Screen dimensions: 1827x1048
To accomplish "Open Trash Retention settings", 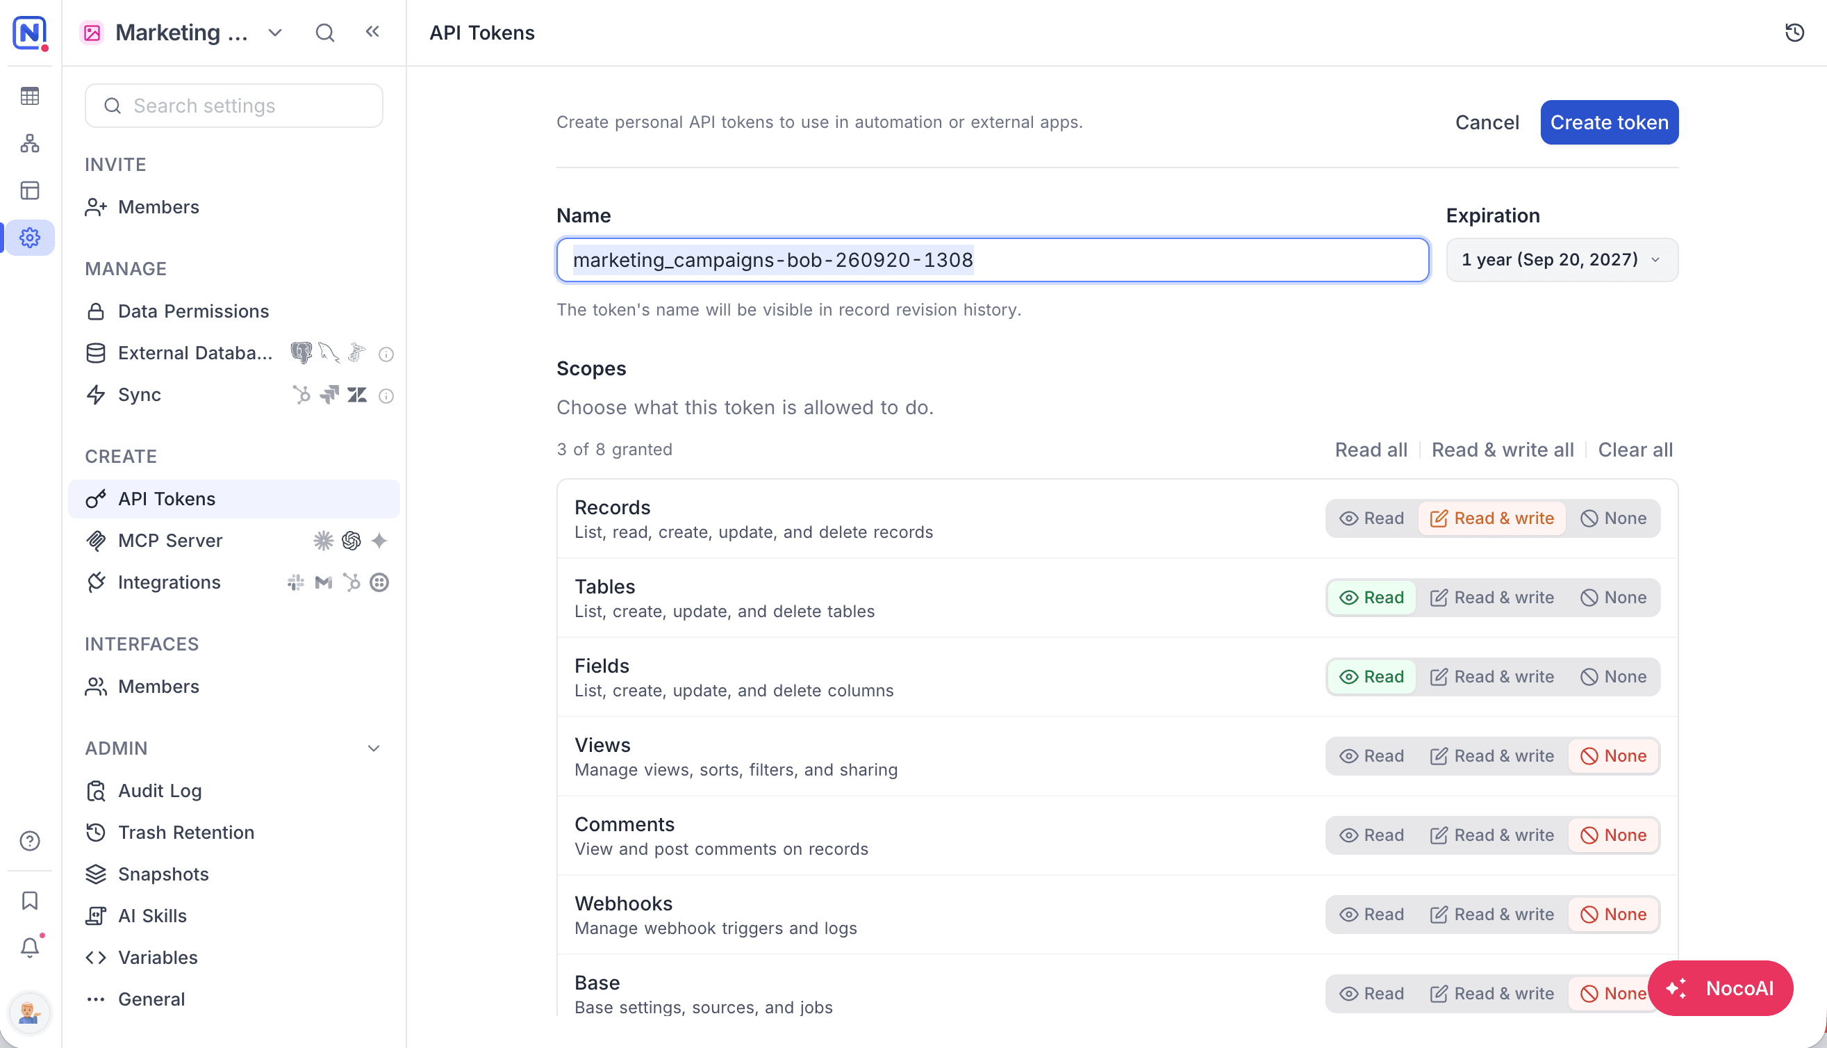I will [234, 832].
